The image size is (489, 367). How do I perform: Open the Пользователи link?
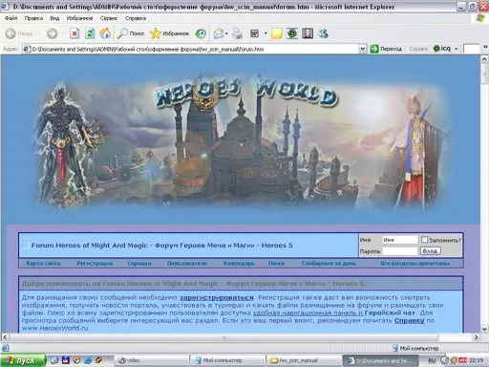(x=187, y=264)
